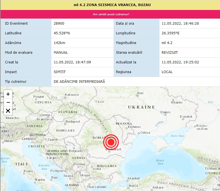Click the Black Sea label on the map
Screen dimensions: 220x191
click(x=160, y=162)
